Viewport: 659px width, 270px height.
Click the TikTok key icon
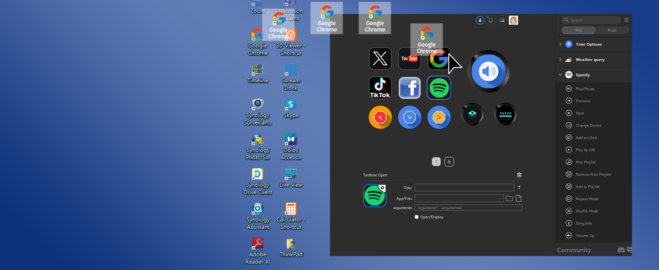point(380,88)
